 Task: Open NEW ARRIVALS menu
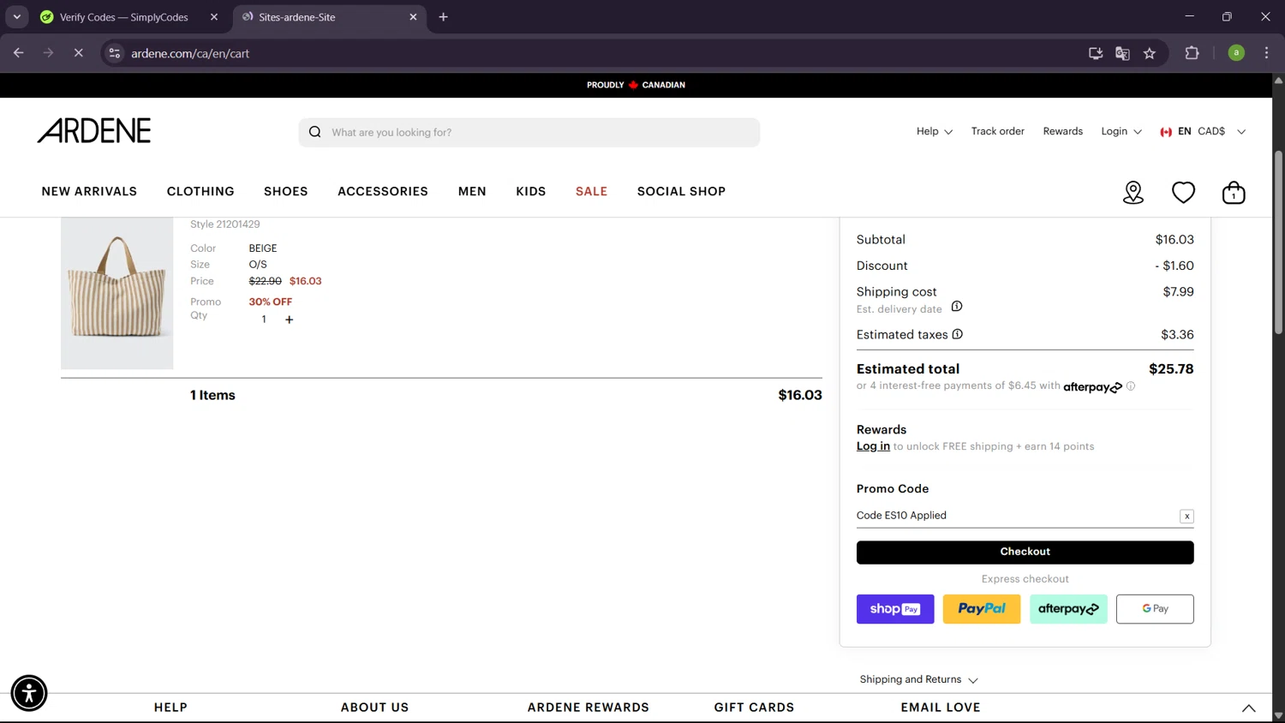89,191
